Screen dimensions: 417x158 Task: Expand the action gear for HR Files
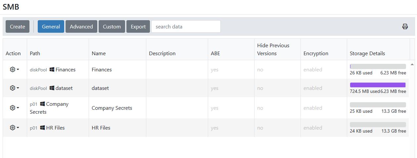click(x=14, y=128)
